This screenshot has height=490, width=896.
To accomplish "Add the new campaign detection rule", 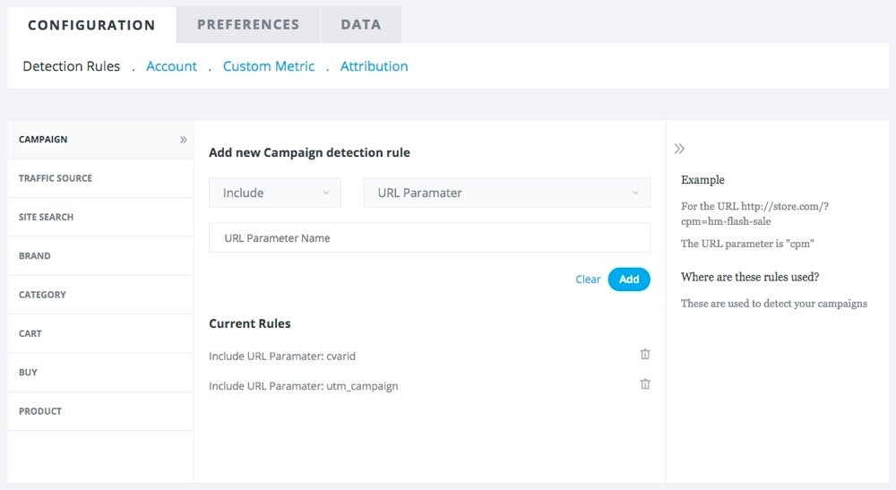I will click(x=629, y=279).
